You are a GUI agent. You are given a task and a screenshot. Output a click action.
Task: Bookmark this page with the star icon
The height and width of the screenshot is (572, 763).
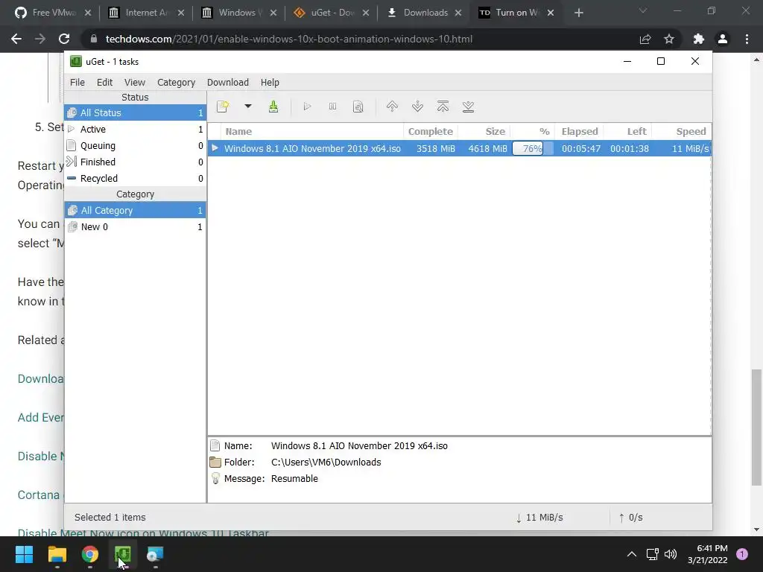[669, 39]
